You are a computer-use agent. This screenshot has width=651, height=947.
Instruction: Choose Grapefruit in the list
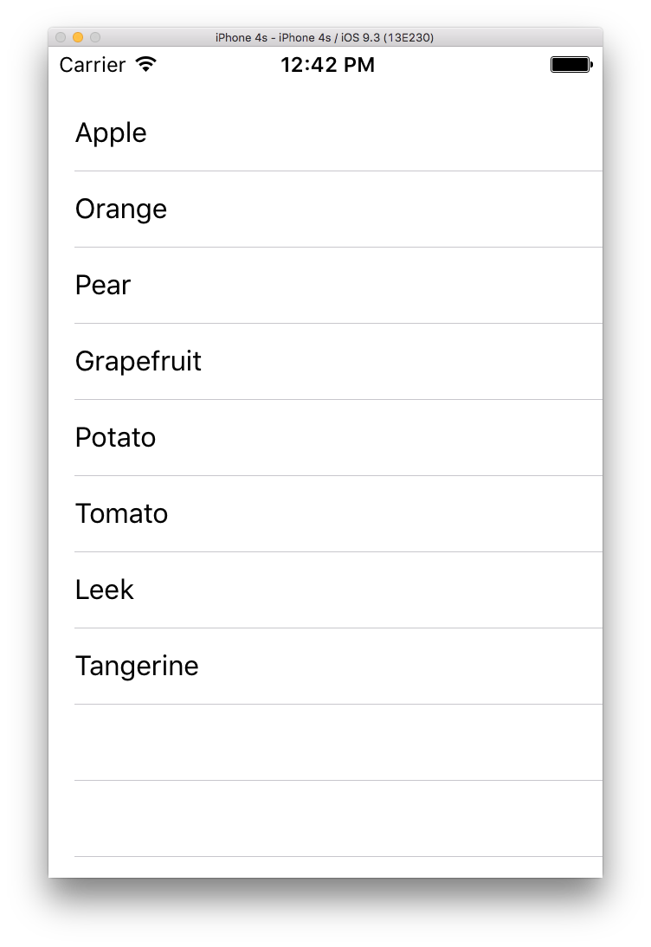[325, 361]
